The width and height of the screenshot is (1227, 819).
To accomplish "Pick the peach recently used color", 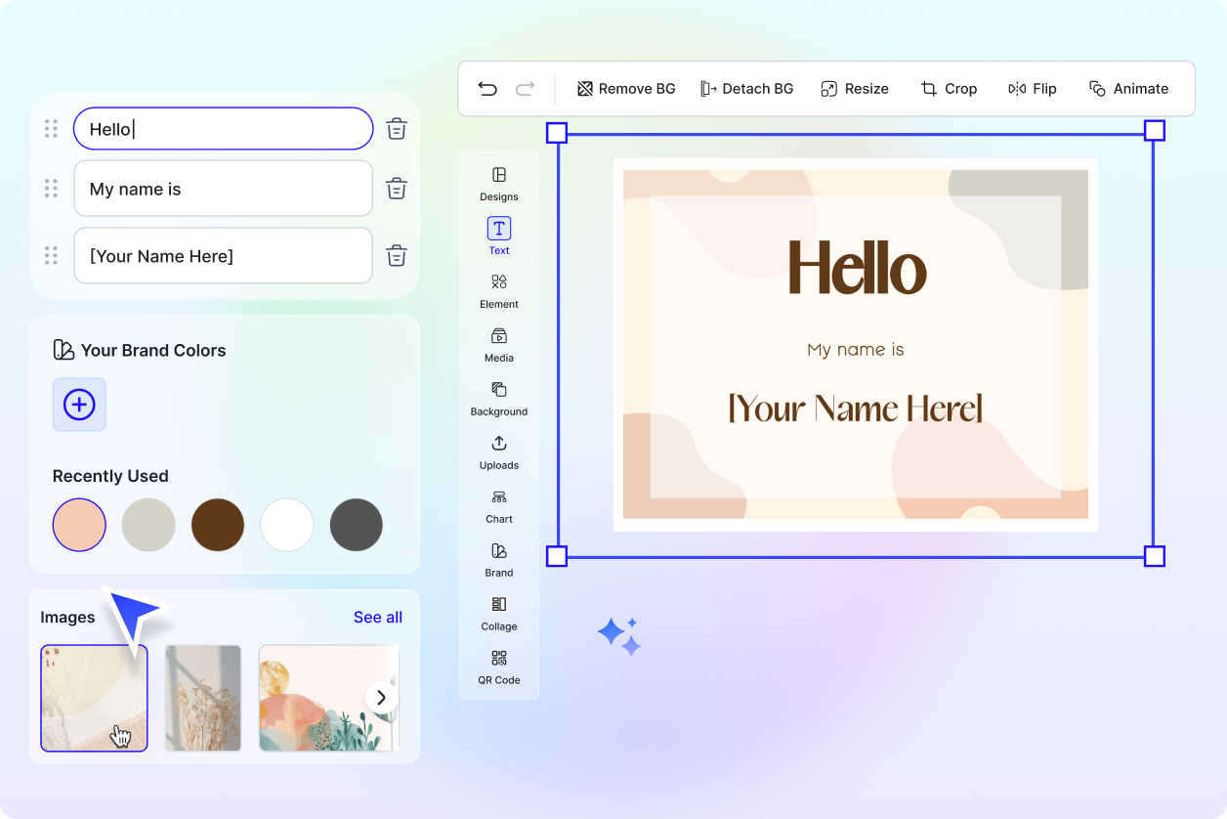I will (79, 525).
